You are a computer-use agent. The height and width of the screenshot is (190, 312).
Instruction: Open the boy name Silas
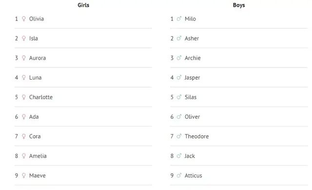[x=191, y=97]
